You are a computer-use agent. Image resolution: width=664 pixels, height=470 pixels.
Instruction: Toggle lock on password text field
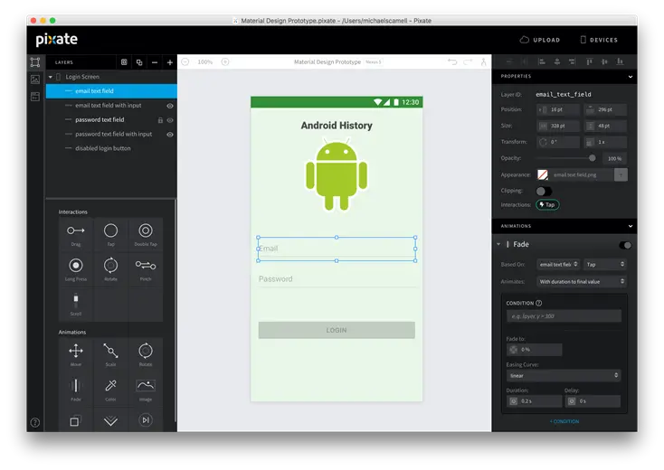coord(160,120)
